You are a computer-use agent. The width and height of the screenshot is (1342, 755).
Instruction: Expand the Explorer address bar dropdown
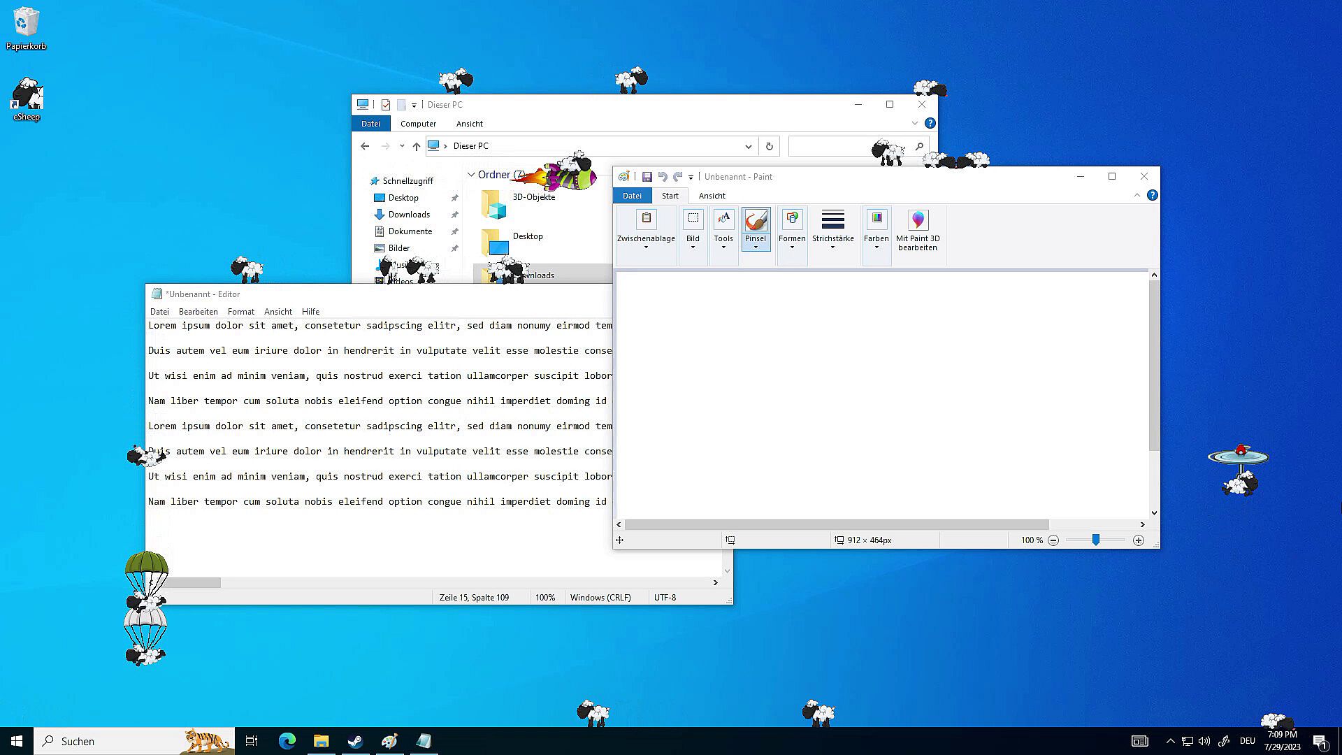tap(749, 146)
